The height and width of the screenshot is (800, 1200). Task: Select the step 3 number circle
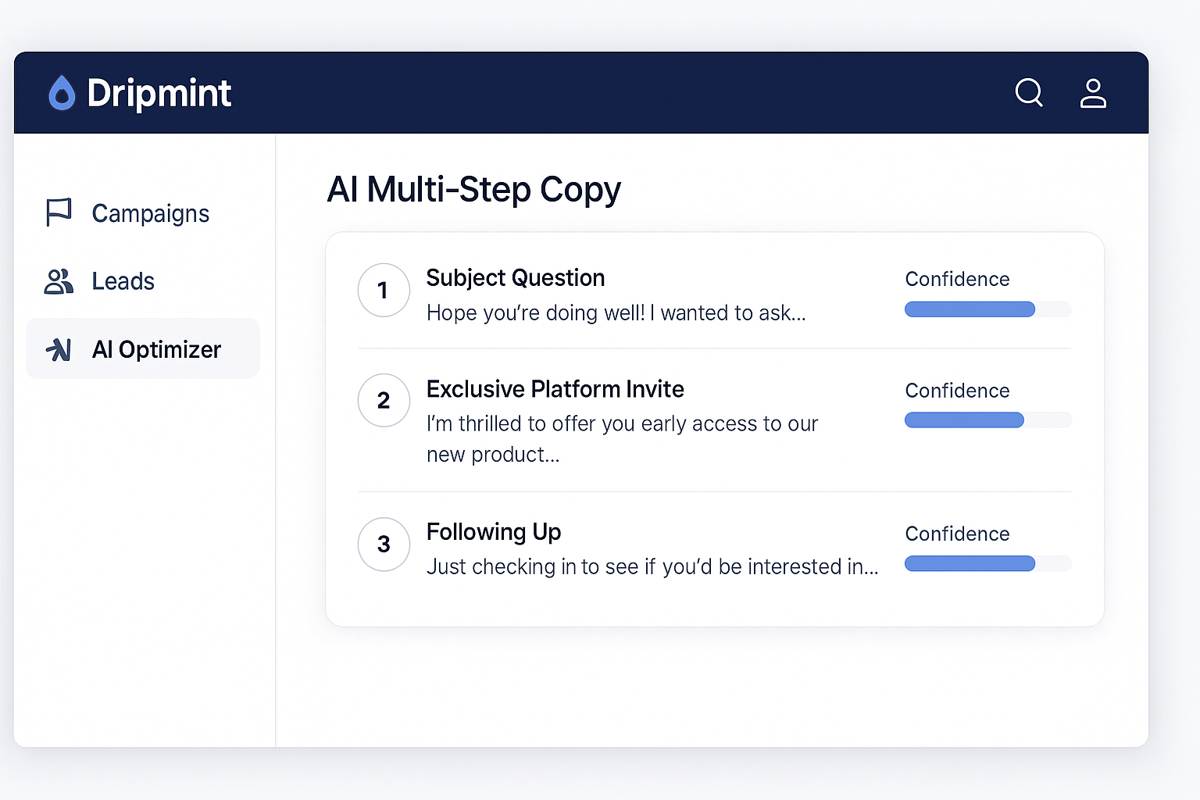pyautogui.click(x=384, y=545)
